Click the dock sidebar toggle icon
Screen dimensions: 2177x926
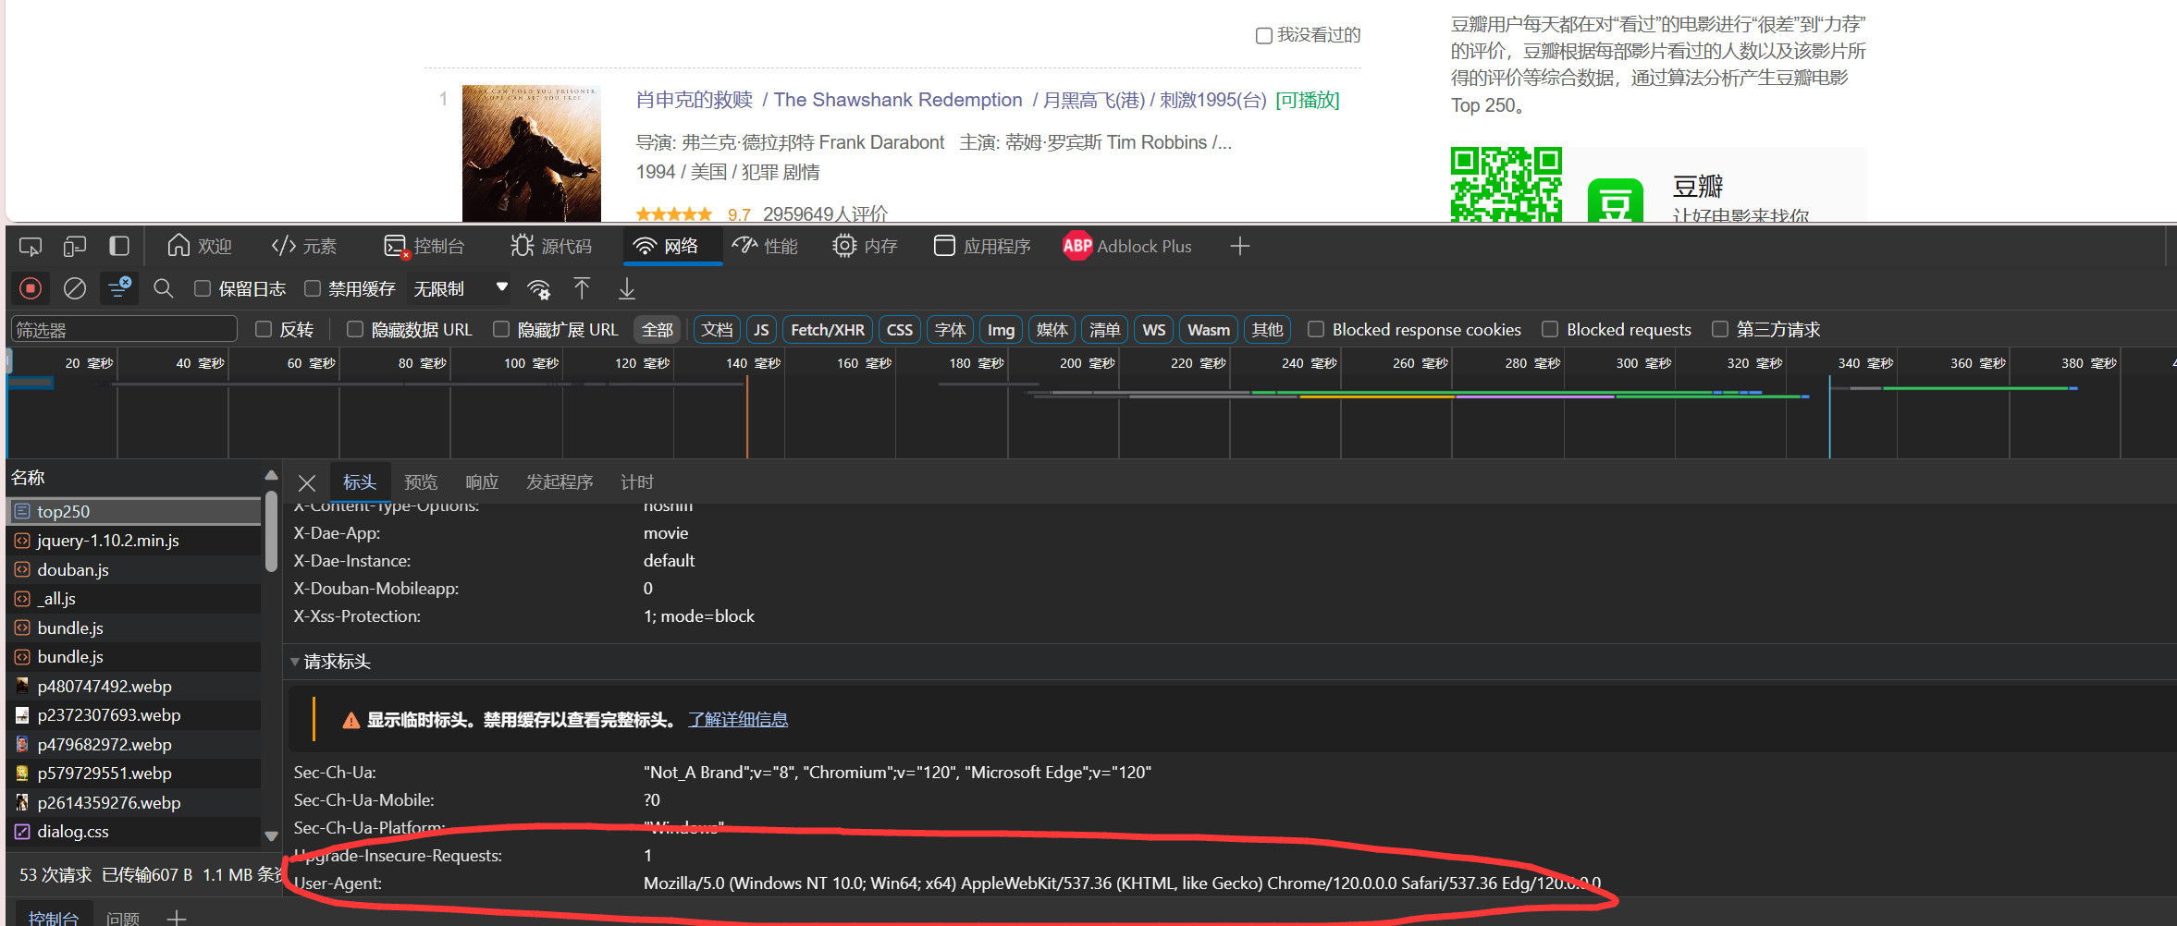click(x=119, y=247)
